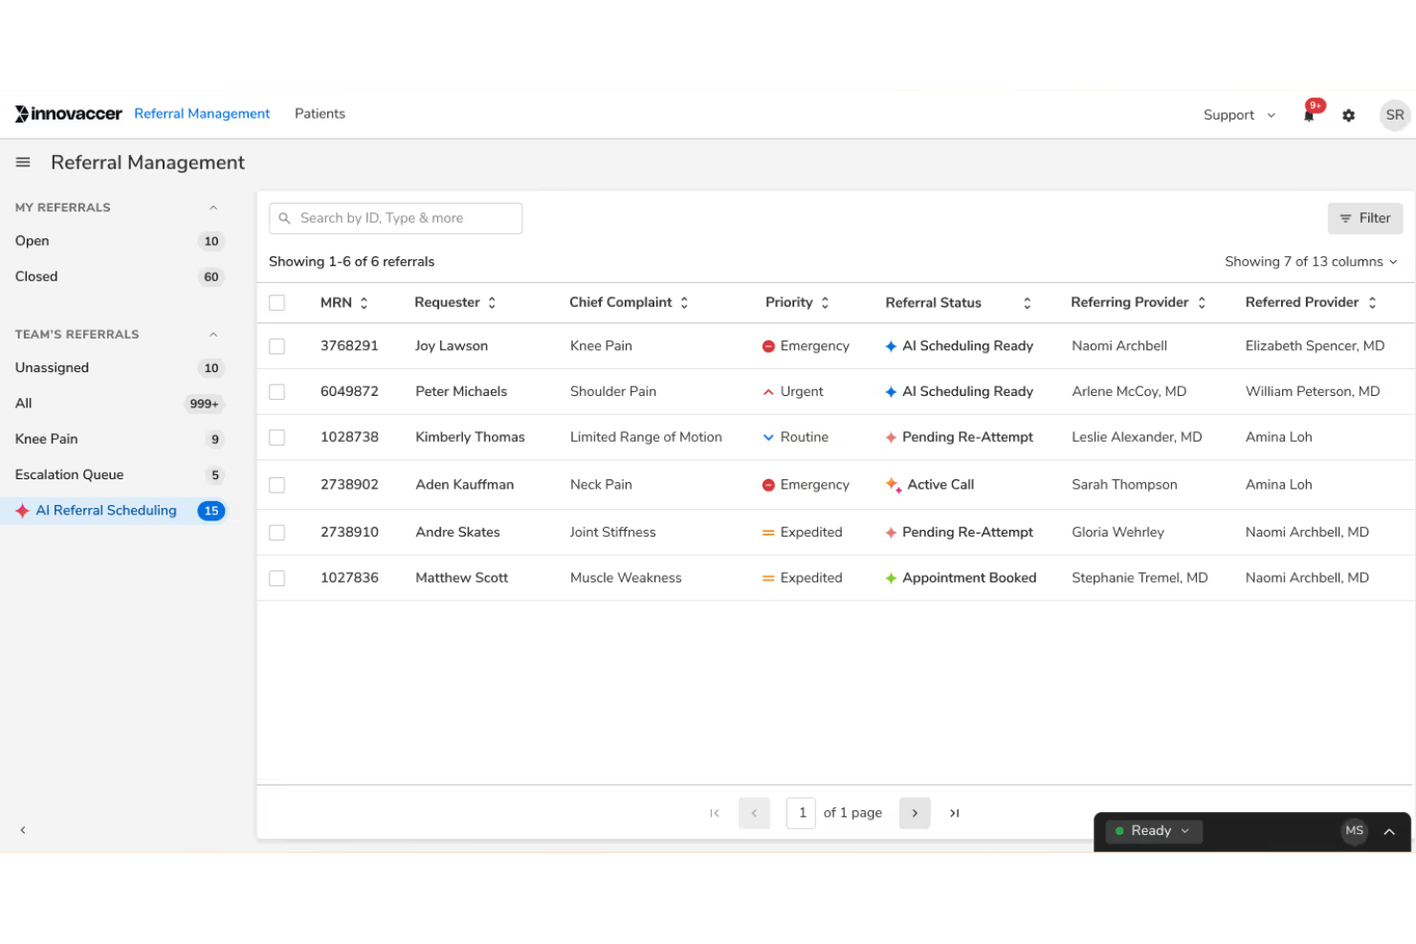1416x944 pixels.
Task: Go to the first page
Action: (714, 813)
